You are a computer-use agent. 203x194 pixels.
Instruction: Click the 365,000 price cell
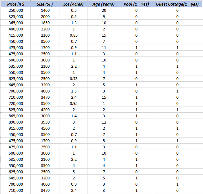pyautogui.click(x=16, y=23)
